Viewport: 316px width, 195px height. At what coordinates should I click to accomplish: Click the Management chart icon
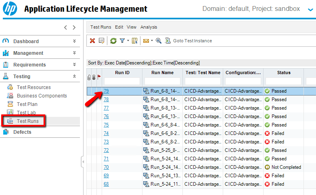point(6,53)
